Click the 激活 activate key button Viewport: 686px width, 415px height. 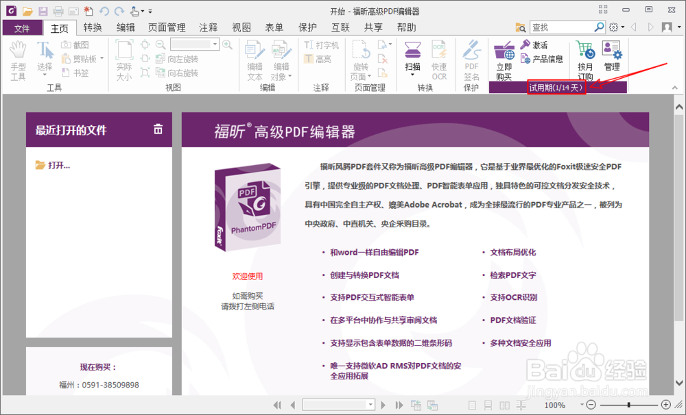pyautogui.click(x=534, y=45)
